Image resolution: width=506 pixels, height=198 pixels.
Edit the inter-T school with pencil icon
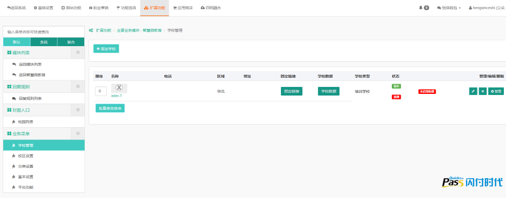pos(473,91)
